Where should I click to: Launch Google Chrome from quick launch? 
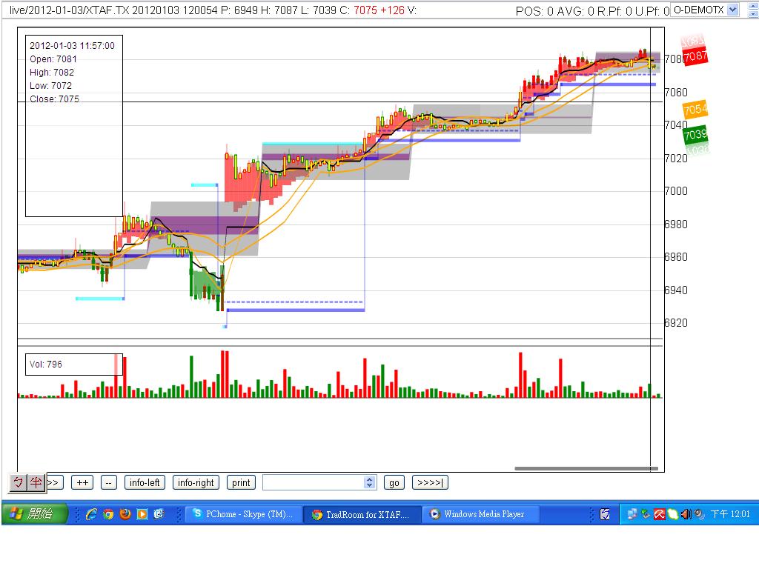pyautogui.click(x=108, y=514)
